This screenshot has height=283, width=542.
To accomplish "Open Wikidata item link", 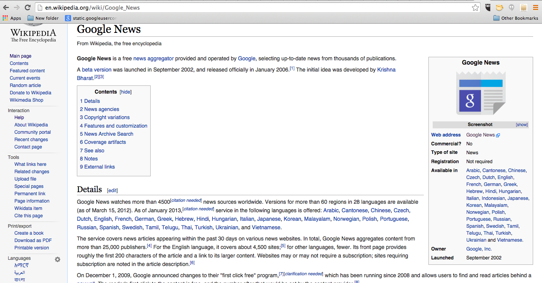I will (28, 208).
